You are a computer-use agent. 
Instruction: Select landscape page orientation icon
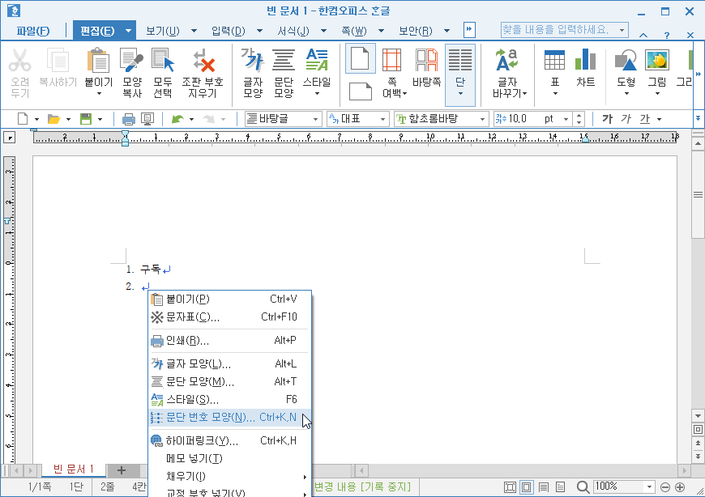[360, 91]
